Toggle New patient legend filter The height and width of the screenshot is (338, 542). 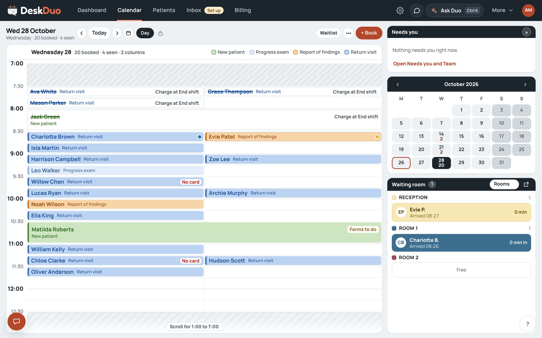pyautogui.click(x=228, y=52)
